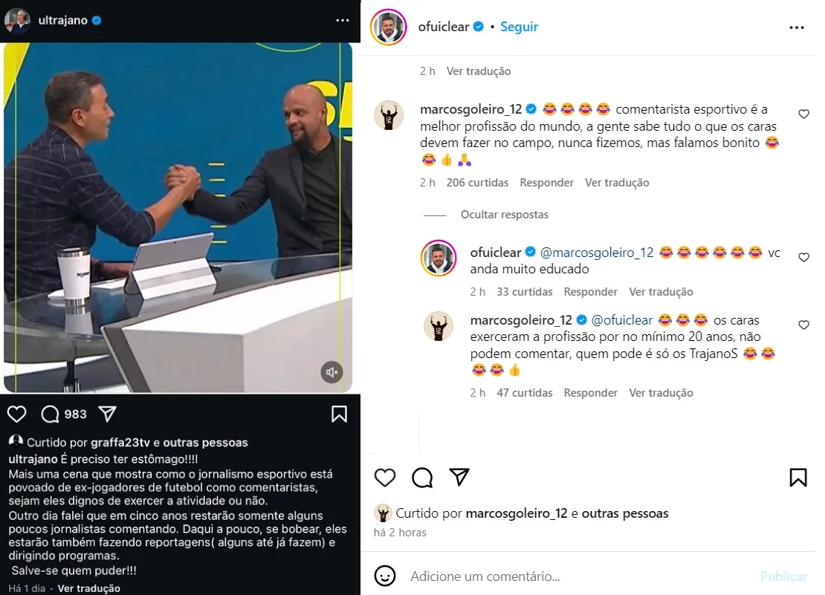The image size is (825, 595).
Task: Open comment bubble icon on ofuiclear post
Action: (422, 477)
